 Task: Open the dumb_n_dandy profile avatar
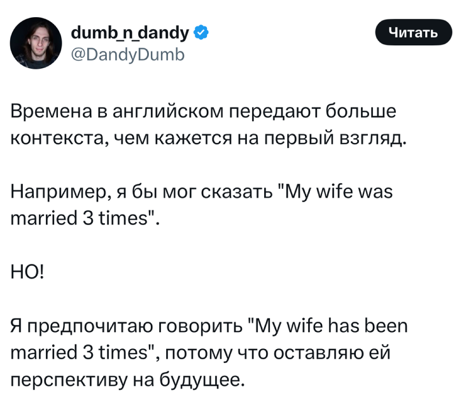point(36,43)
